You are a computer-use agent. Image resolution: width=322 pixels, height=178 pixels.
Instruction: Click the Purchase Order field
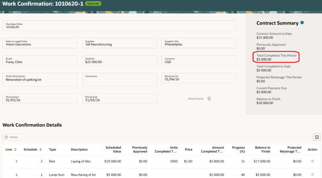coord(119,26)
